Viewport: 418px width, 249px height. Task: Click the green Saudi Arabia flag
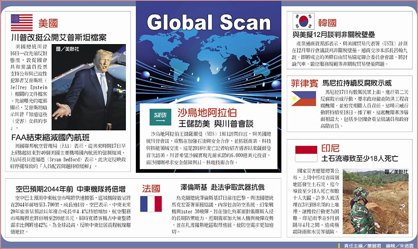coord(161,117)
